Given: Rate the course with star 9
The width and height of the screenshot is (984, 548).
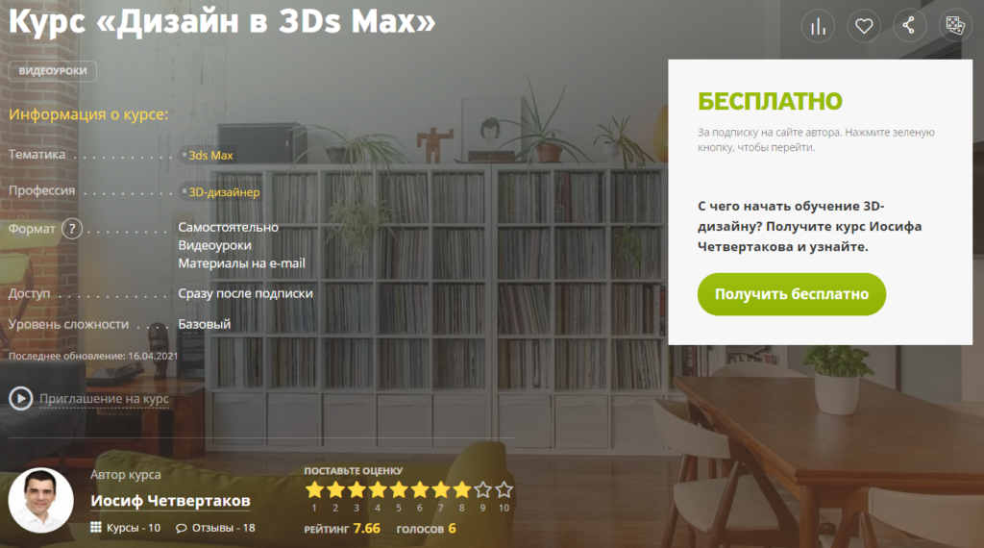Looking at the screenshot, I should point(482,489).
